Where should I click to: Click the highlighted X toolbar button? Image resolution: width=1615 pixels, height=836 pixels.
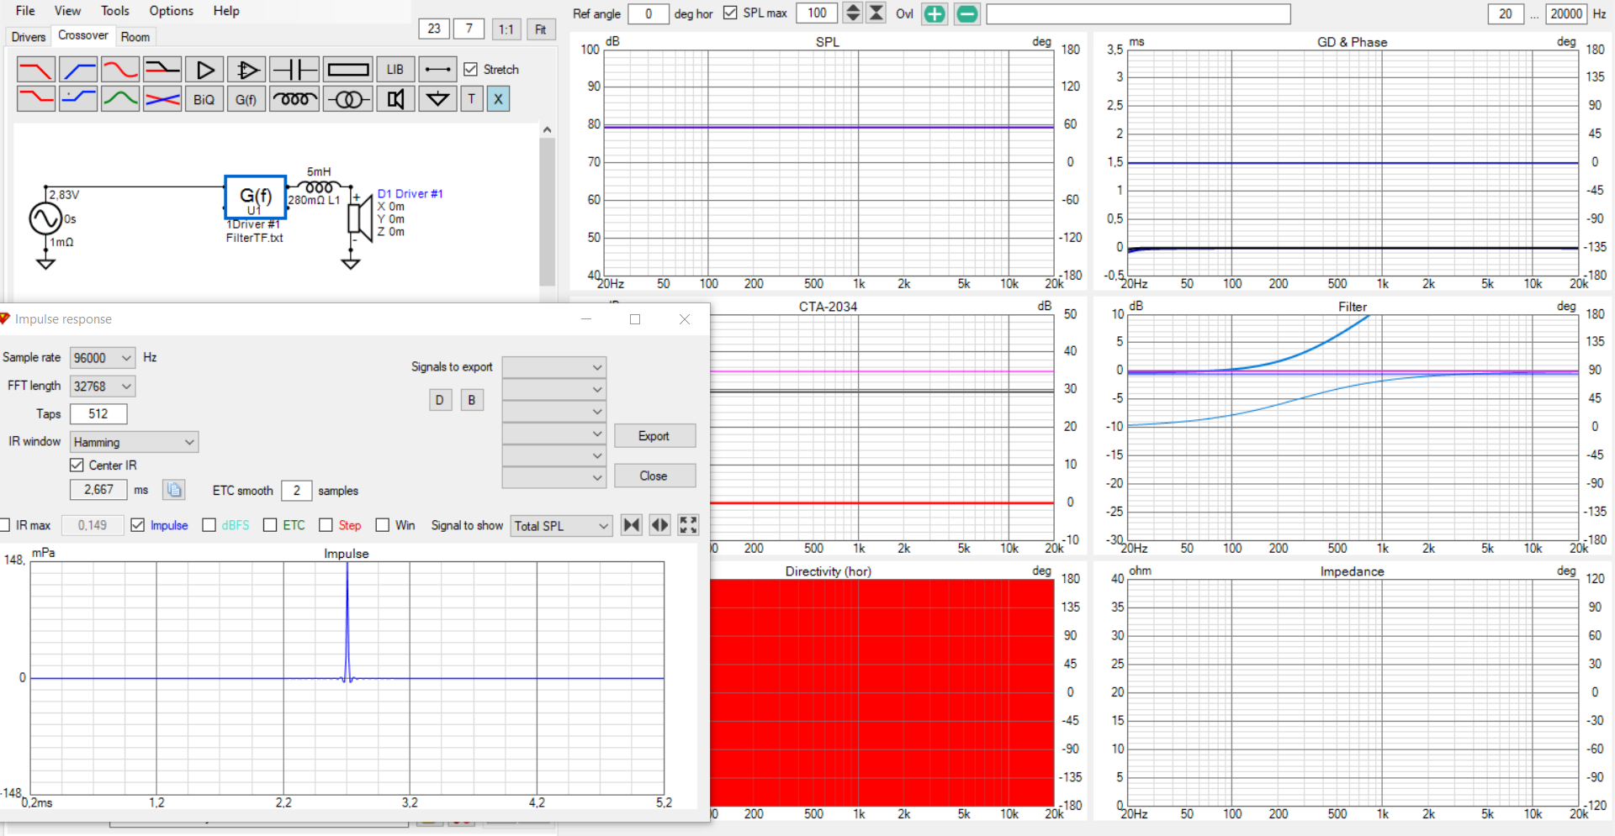pos(498,99)
